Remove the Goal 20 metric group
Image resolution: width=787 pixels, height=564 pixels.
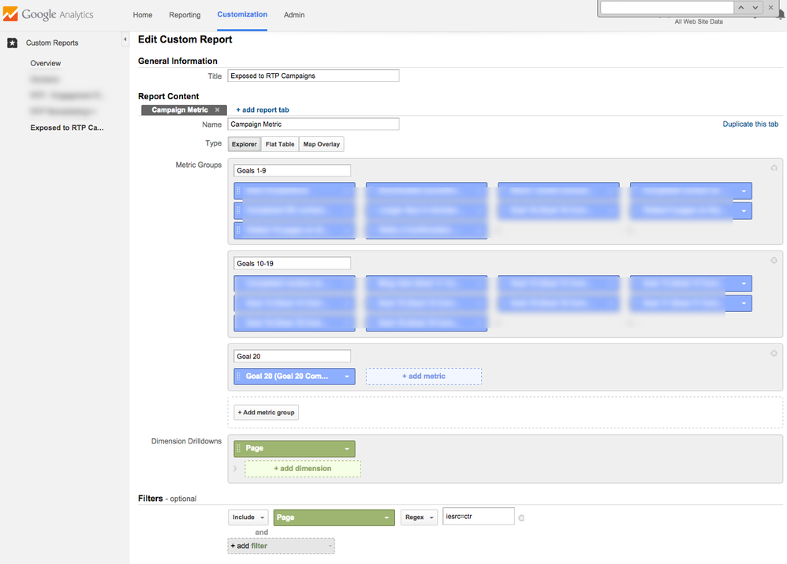pos(774,354)
